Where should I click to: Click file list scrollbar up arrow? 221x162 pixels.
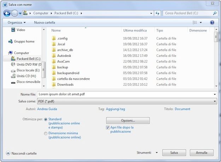coord(216,30)
